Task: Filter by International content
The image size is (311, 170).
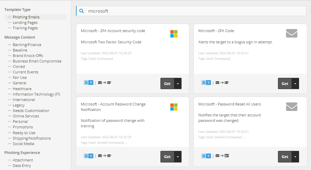Action: click(x=24, y=100)
